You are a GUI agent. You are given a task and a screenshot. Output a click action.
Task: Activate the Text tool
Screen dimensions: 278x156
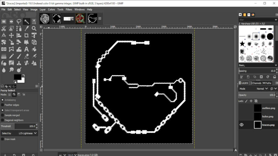[27, 49]
